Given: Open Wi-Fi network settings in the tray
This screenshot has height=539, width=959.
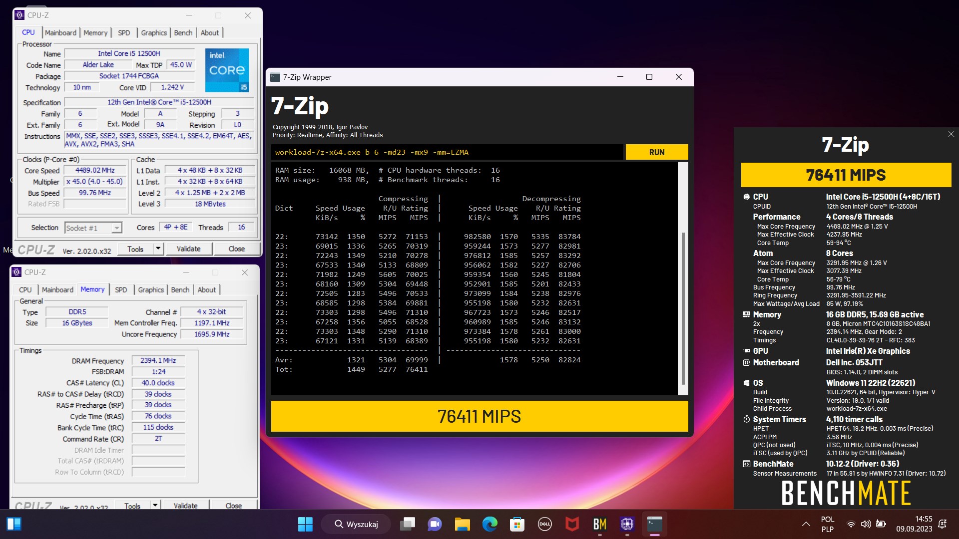Looking at the screenshot, I should [x=851, y=524].
